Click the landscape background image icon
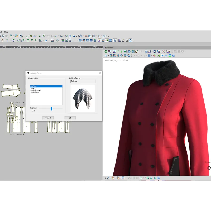The image size is (211, 211). click(170, 56)
